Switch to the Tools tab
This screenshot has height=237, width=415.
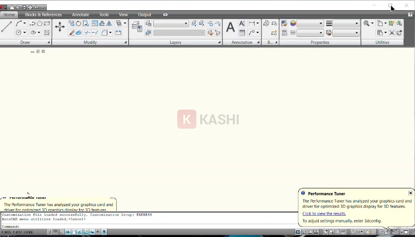click(x=104, y=15)
